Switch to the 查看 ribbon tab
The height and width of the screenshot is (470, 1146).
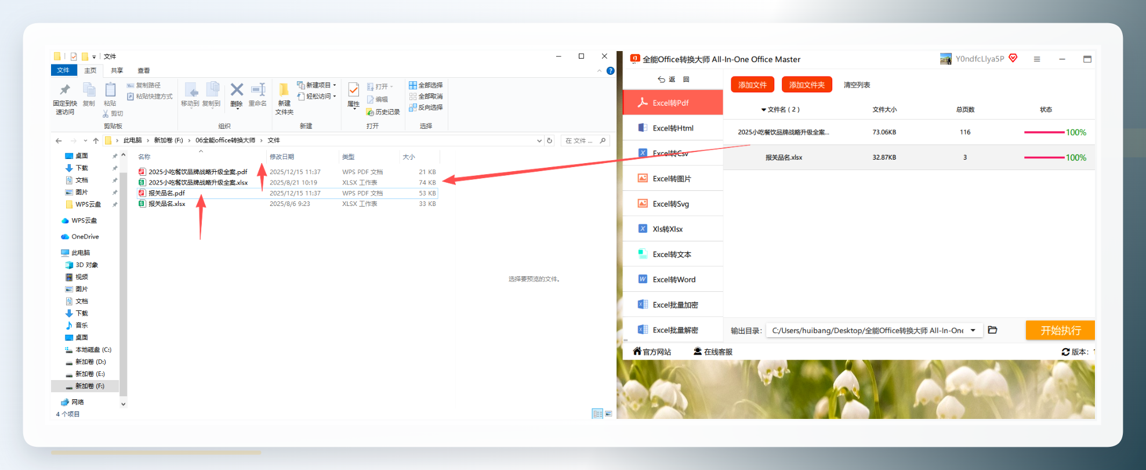click(x=144, y=70)
